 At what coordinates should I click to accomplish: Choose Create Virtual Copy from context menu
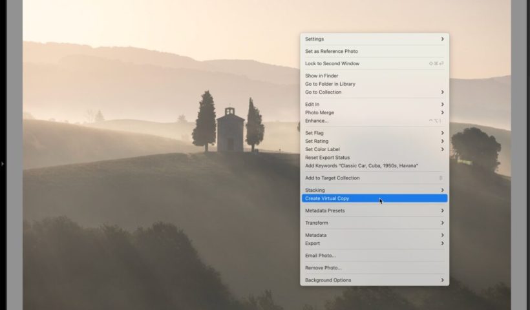click(327, 198)
